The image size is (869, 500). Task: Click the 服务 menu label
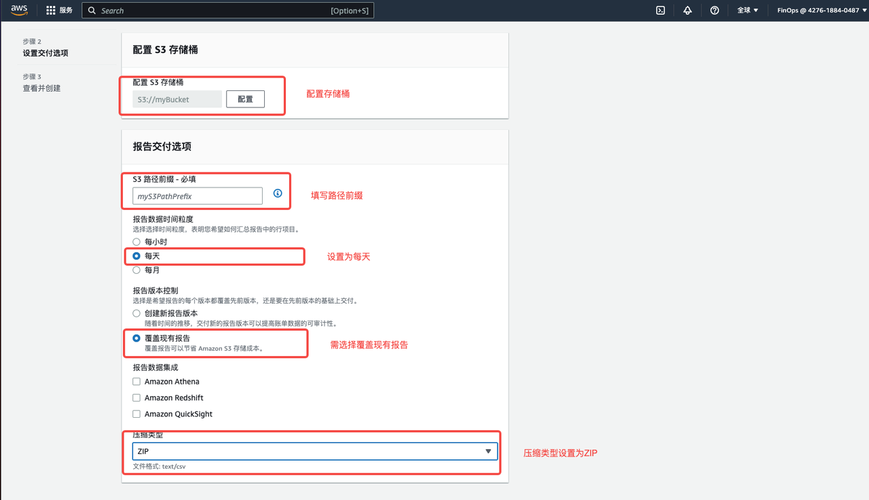tap(66, 10)
